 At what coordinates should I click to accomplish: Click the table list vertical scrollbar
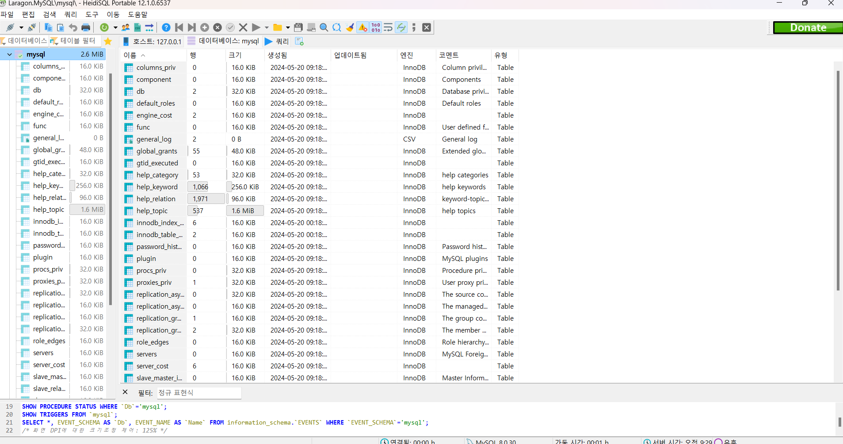tap(838, 180)
